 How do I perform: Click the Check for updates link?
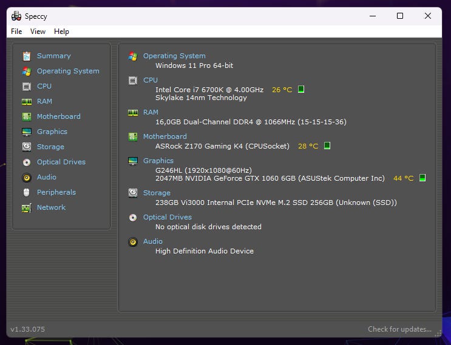click(399, 329)
